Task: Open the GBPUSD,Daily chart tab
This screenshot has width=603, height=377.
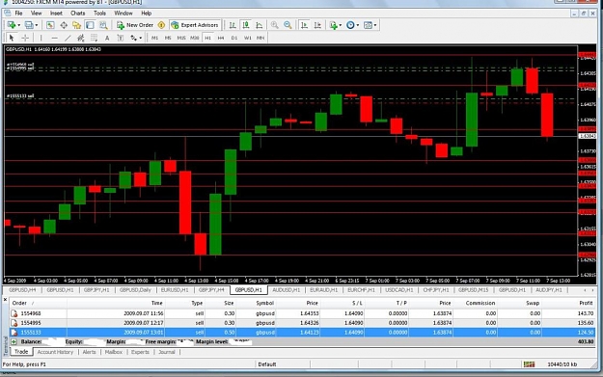Action: click(x=135, y=290)
